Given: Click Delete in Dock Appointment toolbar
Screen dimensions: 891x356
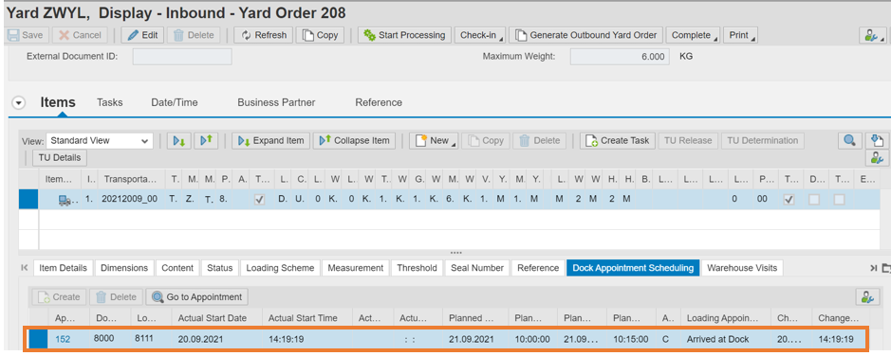Looking at the screenshot, I should [x=116, y=296].
